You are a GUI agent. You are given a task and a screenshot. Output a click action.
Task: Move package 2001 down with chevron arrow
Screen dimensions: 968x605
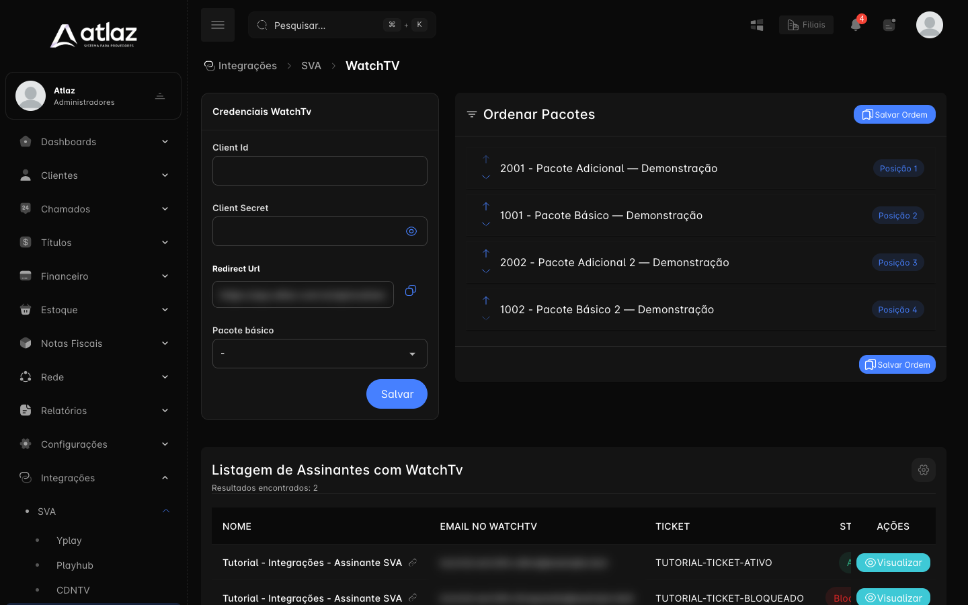tap(486, 177)
